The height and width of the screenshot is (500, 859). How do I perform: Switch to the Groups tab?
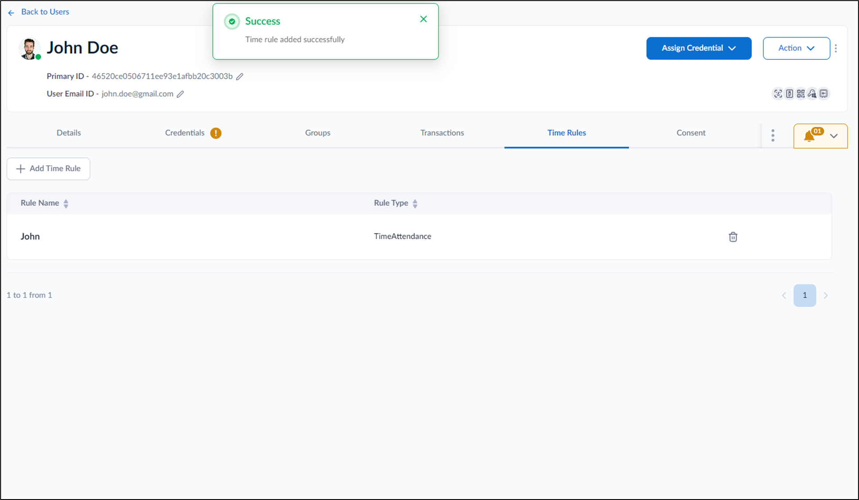pyautogui.click(x=317, y=133)
